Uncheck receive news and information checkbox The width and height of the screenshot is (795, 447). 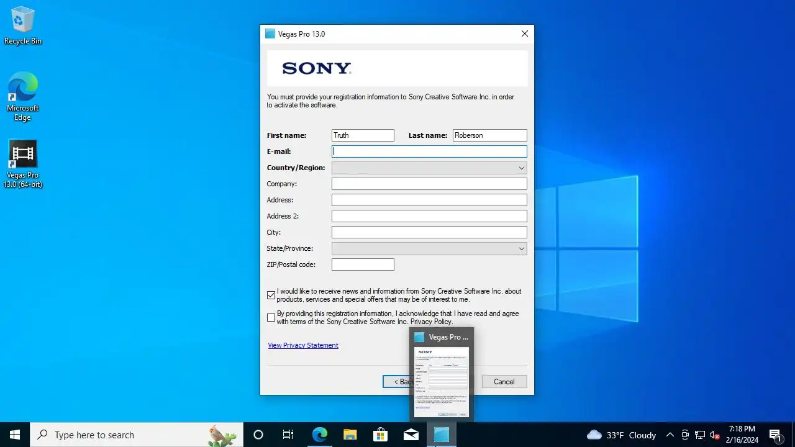271,296
